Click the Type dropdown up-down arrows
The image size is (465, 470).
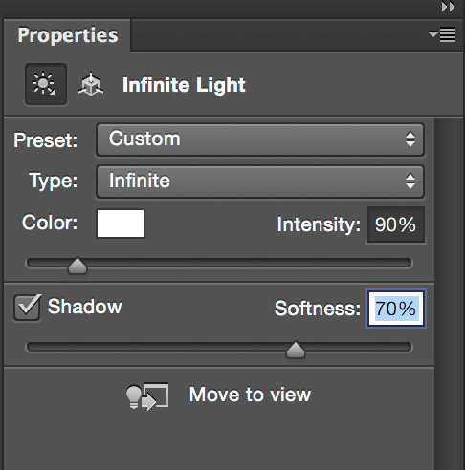410,182
